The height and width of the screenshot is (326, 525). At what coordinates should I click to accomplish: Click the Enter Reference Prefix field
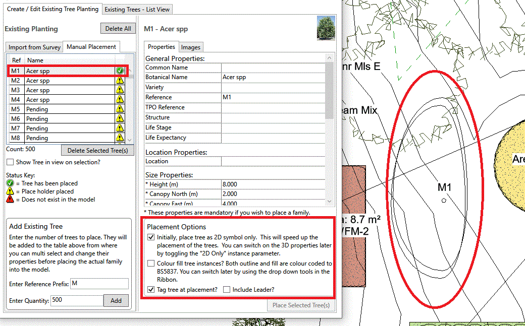(99, 284)
